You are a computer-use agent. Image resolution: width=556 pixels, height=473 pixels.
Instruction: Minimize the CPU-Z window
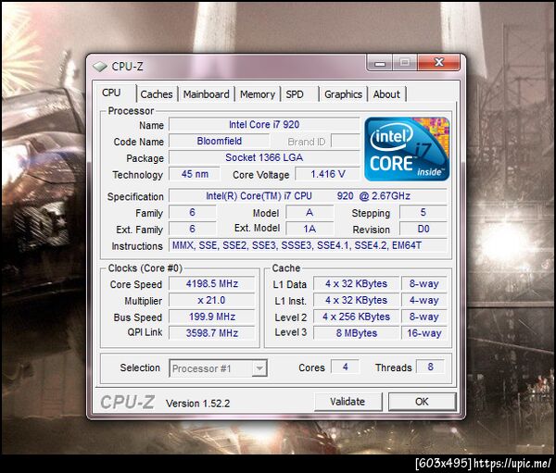coord(380,63)
